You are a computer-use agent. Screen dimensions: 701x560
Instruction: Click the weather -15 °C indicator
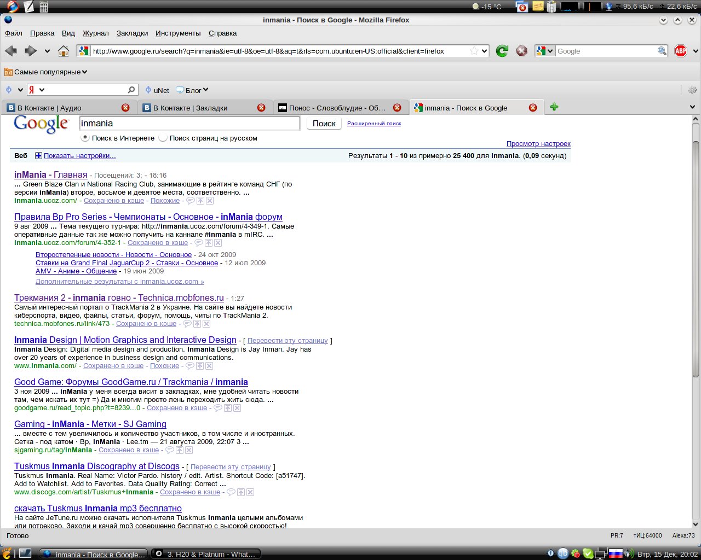[x=487, y=7]
